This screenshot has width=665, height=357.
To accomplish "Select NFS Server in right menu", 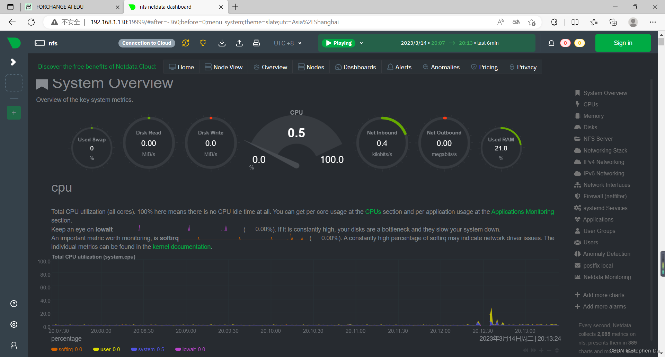I will tap(598, 139).
